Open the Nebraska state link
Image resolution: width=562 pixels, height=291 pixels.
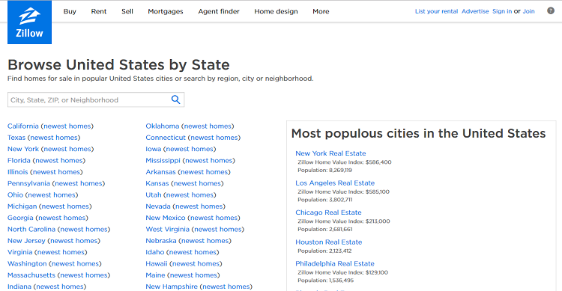[161, 241]
